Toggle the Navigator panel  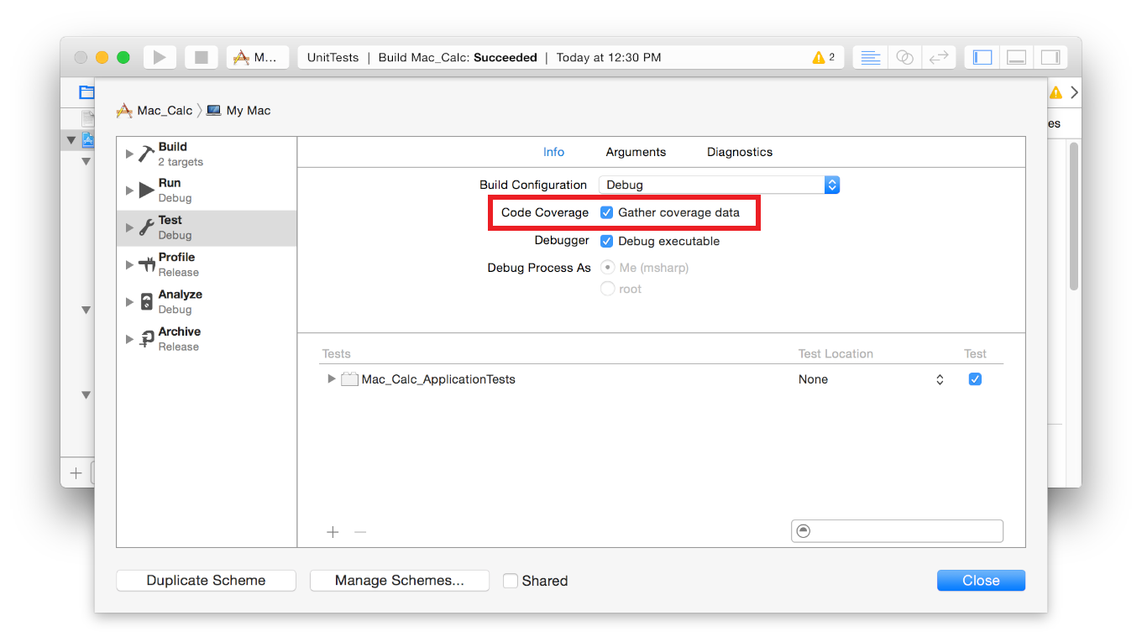982,57
